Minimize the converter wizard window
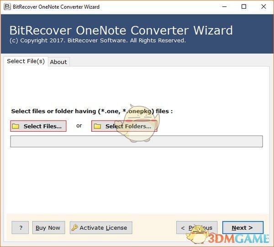 [x=224, y=7]
